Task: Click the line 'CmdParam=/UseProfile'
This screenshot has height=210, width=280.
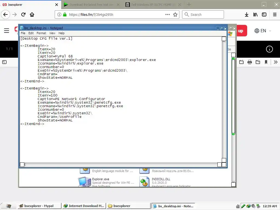Action: [59, 116]
